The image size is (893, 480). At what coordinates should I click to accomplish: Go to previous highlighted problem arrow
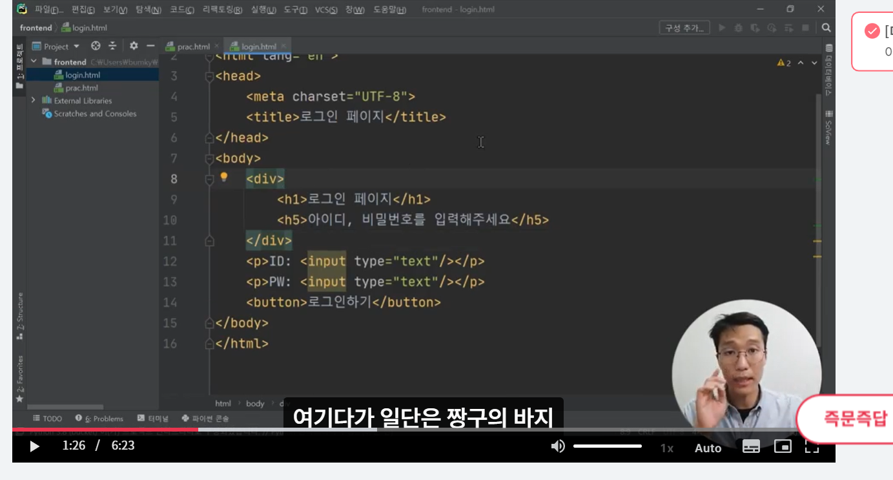point(801,63)
